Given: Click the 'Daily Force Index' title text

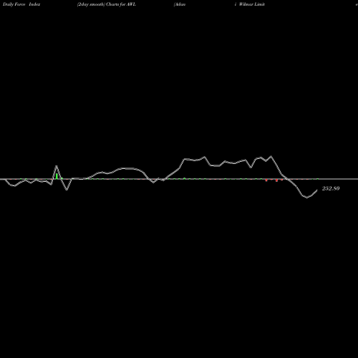Looking at the screenshot, I should pos(21,4).
